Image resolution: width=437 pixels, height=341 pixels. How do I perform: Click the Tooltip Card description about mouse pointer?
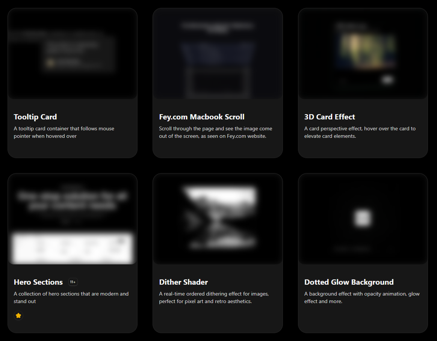click(x=64, y=132)
